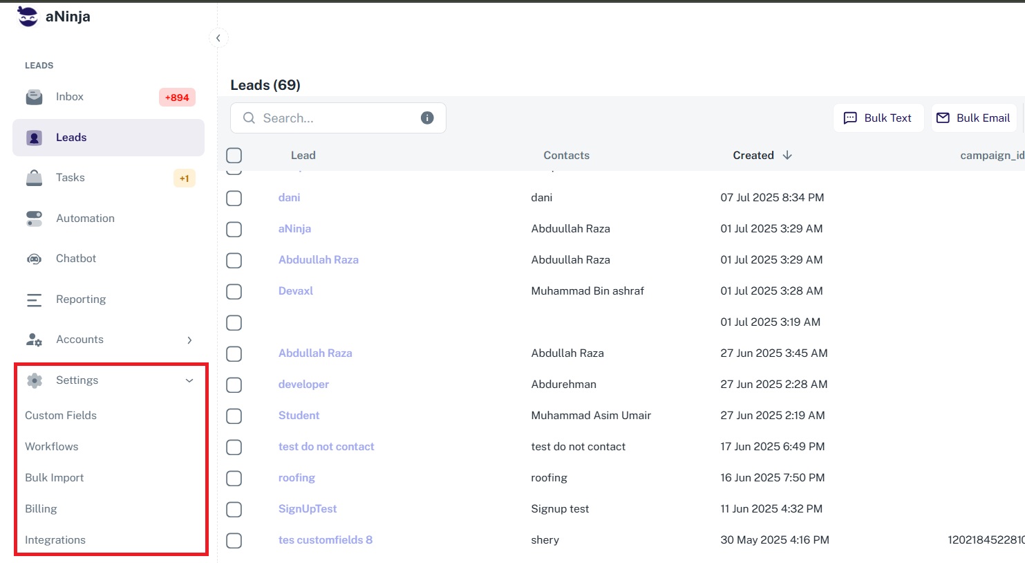The height and width of the screenshot is (563, 1025).
Task: Click the Settings gear icon
Action: (x=34, y=380)
